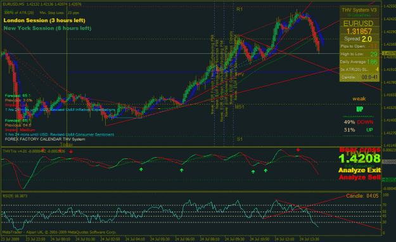Image resolution: width=396 pixels, height=242 pixels.
Task: Click the EURUSD symbol in the info panel
Action: tap(359, 23)
